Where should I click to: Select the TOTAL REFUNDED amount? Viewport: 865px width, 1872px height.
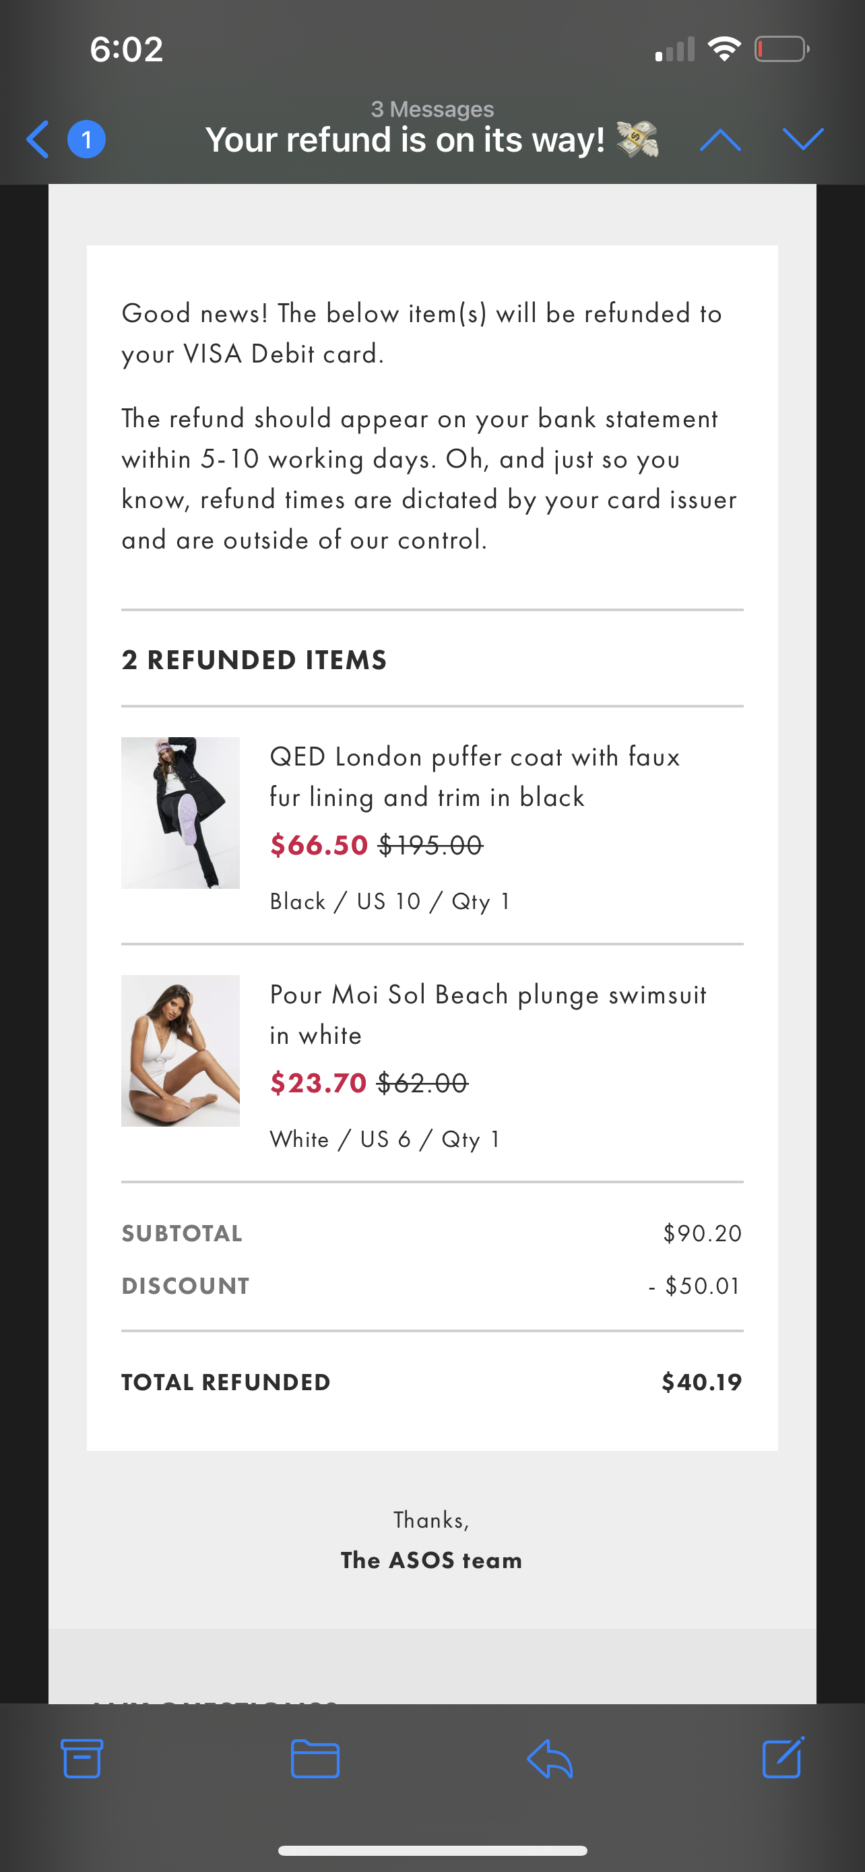(699, 1381)
